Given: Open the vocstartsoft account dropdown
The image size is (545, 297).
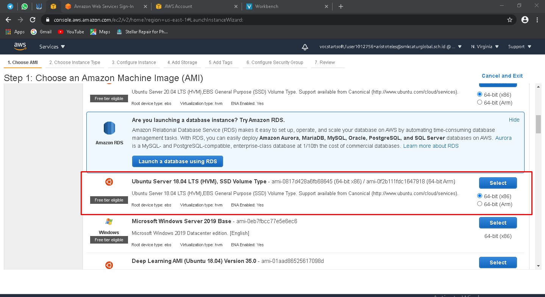Looking at the screenshot, I should click(390, 47).
